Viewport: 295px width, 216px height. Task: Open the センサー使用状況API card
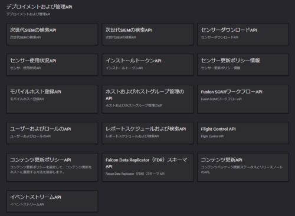click(x=53, y=65)
